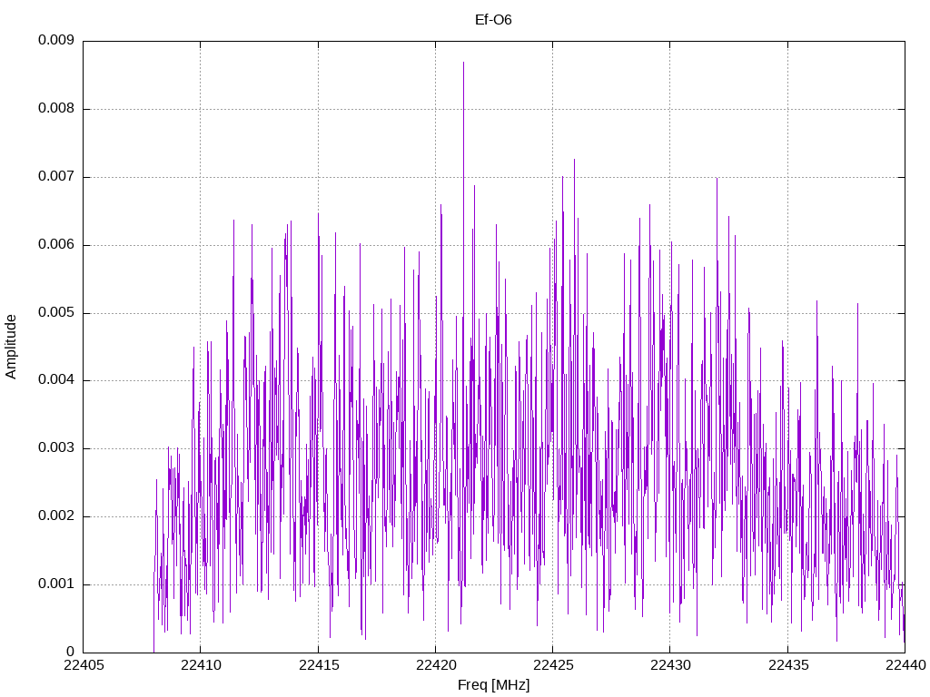
Task: Click the x-axis tick 22425
Action: coord(553,665)
